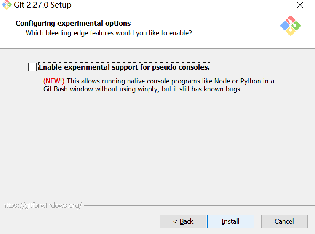Viewport: 315px width, 234px height.
Task: Click the description line mentioning winpty
Action: pos(142,89)
